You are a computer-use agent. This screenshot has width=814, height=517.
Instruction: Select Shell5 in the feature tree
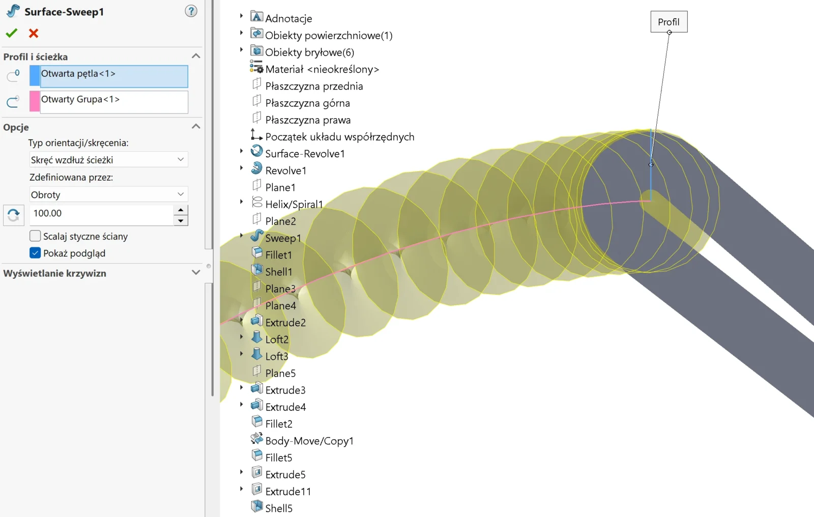[279, 508]
